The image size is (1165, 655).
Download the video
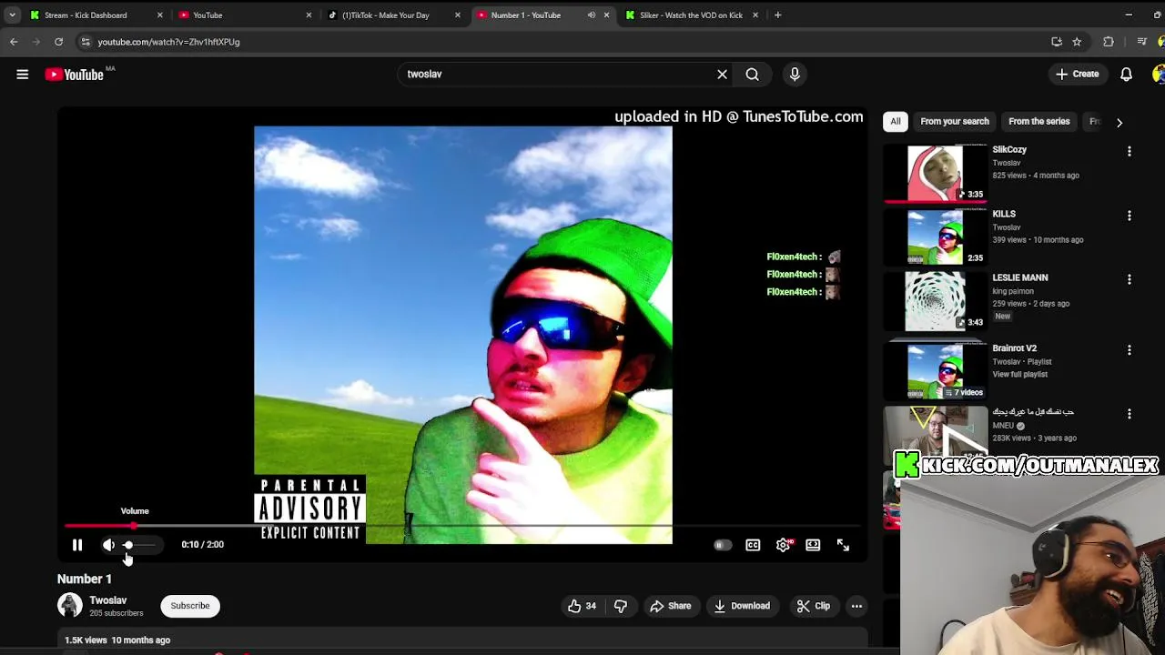[x=742, y=606]
